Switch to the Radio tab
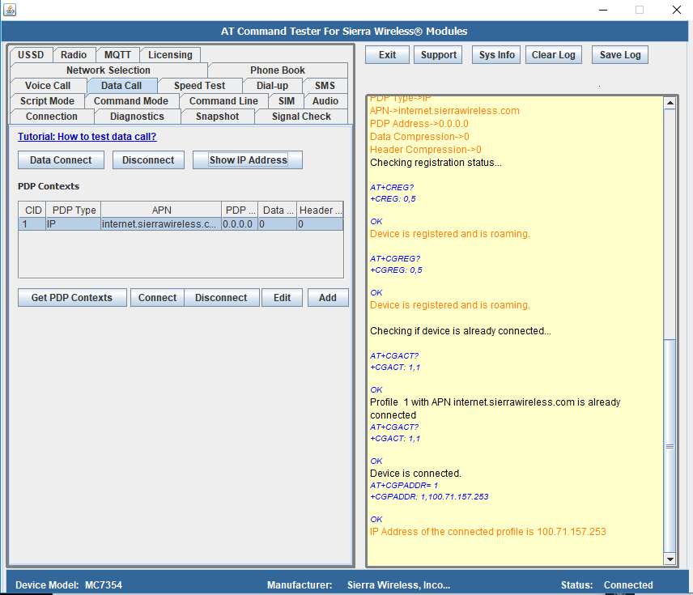The width and height of the screenshot is (693, 595). 74,55
